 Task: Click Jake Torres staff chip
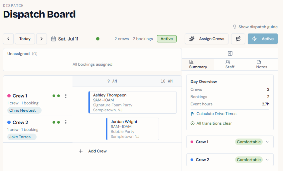tap(22, 137)
